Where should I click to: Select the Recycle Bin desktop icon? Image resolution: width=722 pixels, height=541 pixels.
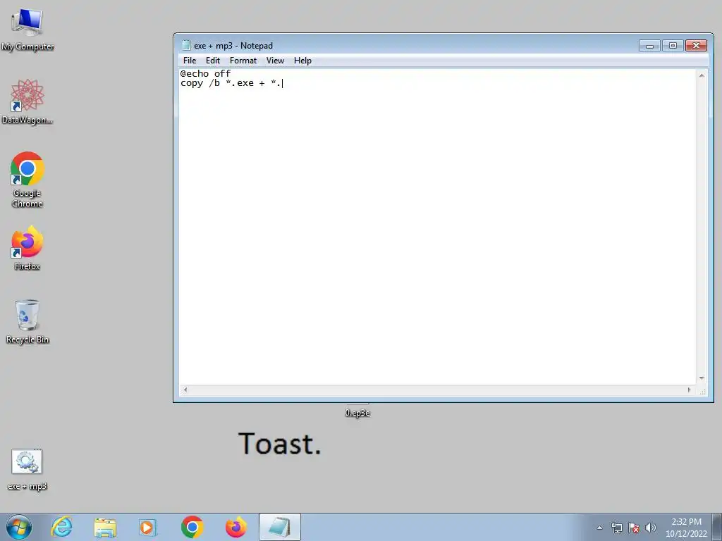point(27,321)
